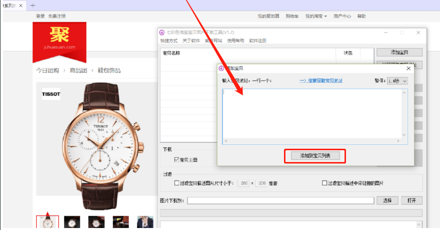Expand the 我的淘宝 dropdown
The image size is (440, 230).
point(316,16)
